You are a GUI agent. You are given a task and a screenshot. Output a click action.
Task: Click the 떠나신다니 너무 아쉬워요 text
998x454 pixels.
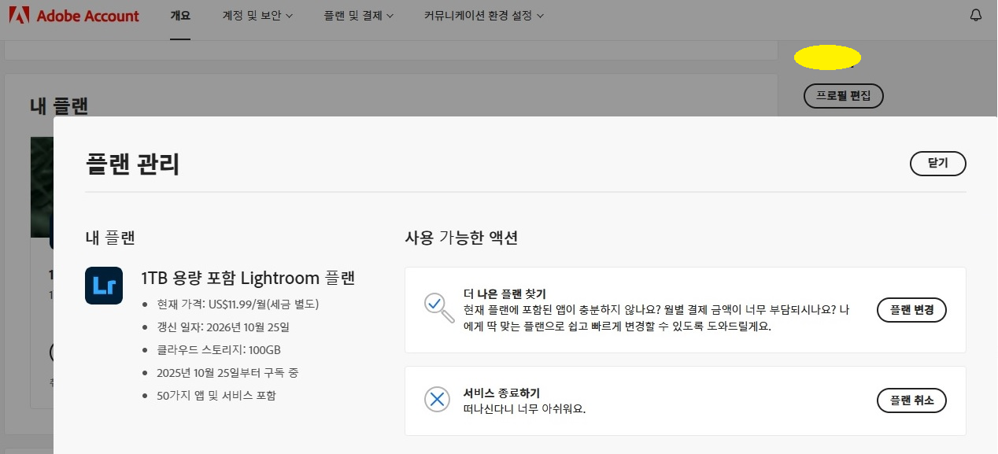(x=525, y=408)
